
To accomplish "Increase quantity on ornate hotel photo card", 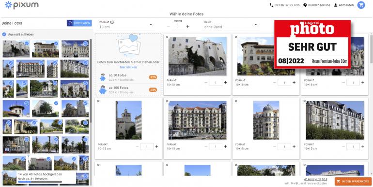I will coord(225,147).
